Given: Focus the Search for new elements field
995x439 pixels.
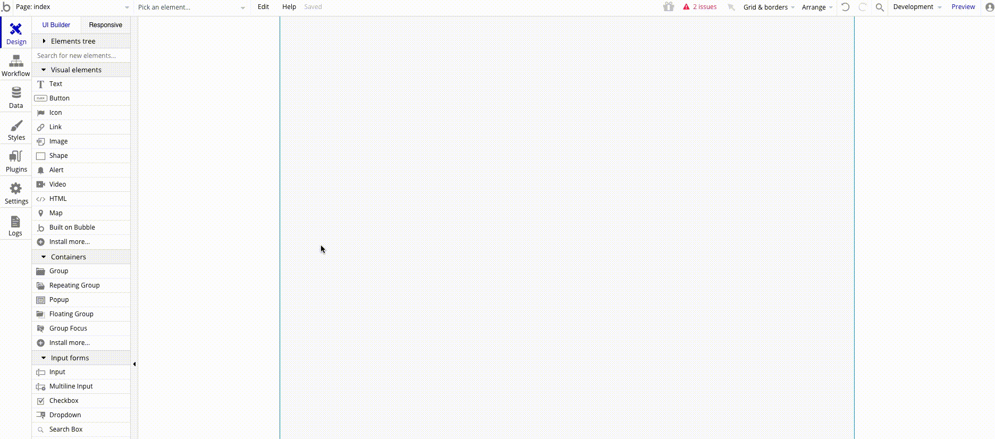Looking at the screenshot, I should tap(81, 55).
